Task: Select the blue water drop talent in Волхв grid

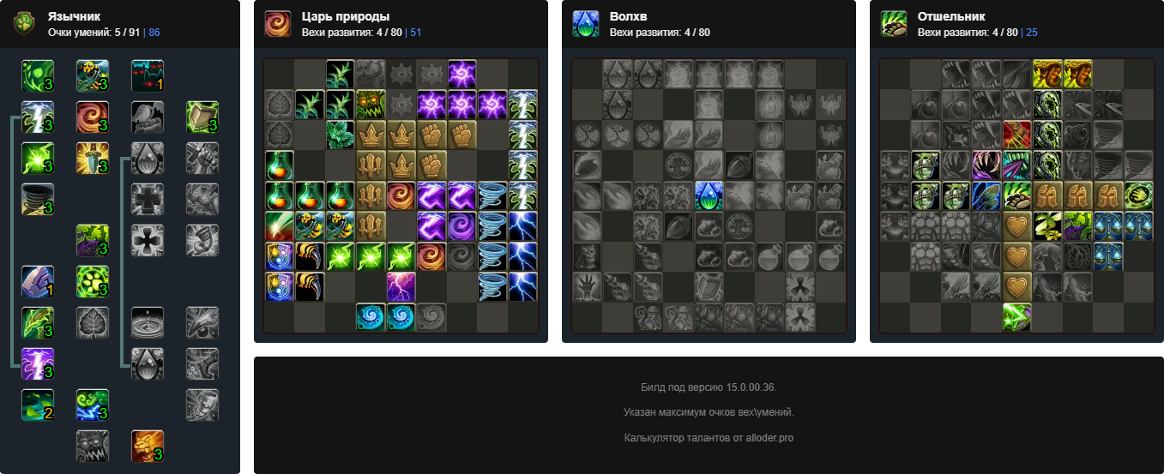Action: click(x=708, y=195)
